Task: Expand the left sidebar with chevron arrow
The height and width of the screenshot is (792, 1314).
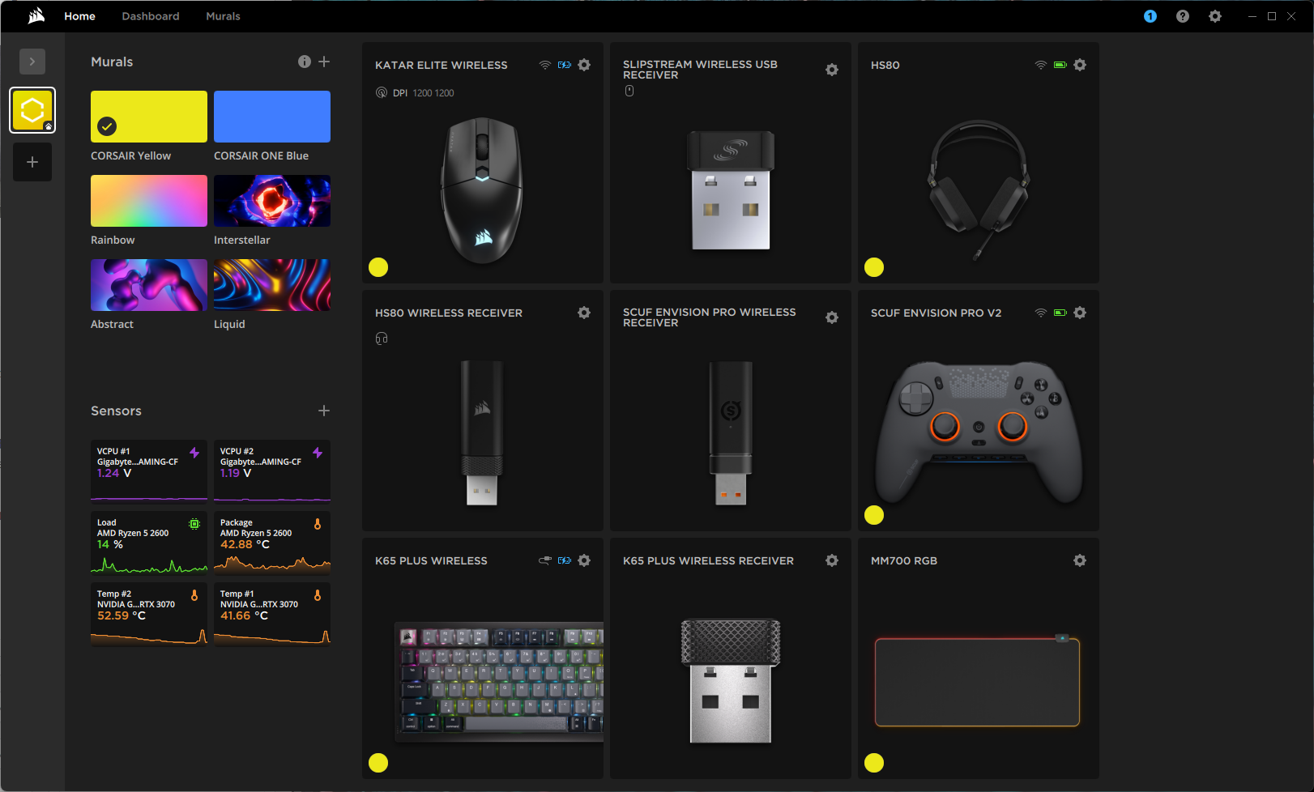Action: point(32,62)
